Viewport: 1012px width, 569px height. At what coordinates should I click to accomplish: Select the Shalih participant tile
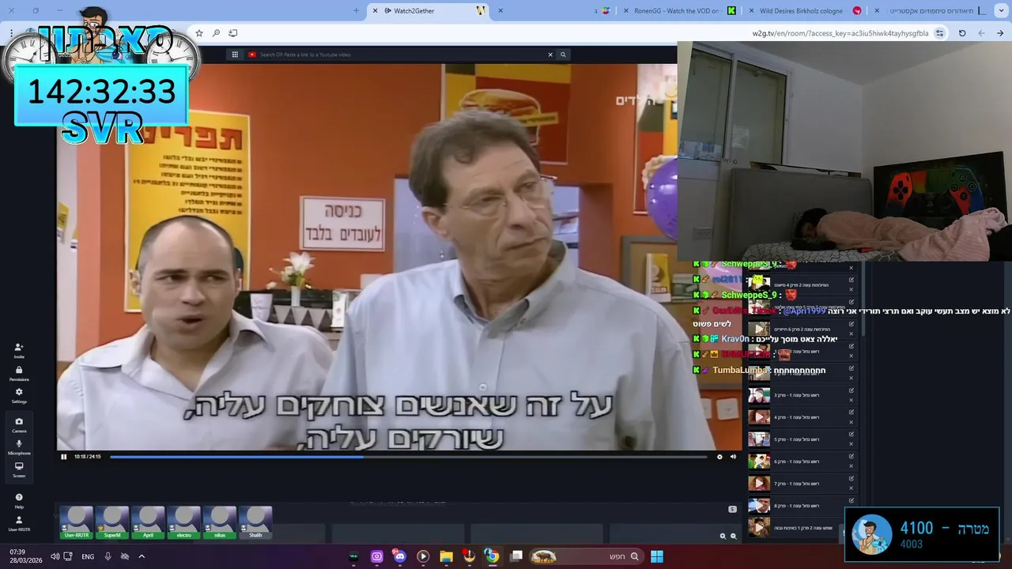(x=255, y=523)
